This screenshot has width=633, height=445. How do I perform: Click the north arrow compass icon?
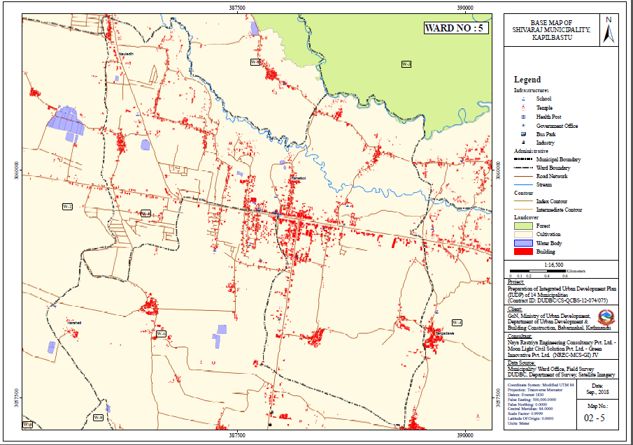point(609,33)
